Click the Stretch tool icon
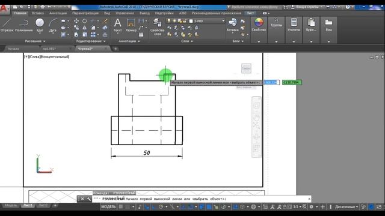Image resolution: width=385 pixels, height=216 pixels. (x=76, y=35)
